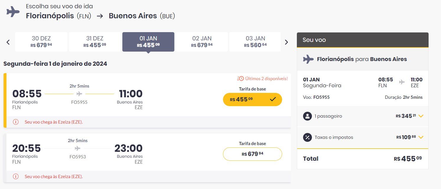Screen dimensions: 441x189
Task: Click the airplane icon in Seu voo panel header
Action: (x=308, y=59)
